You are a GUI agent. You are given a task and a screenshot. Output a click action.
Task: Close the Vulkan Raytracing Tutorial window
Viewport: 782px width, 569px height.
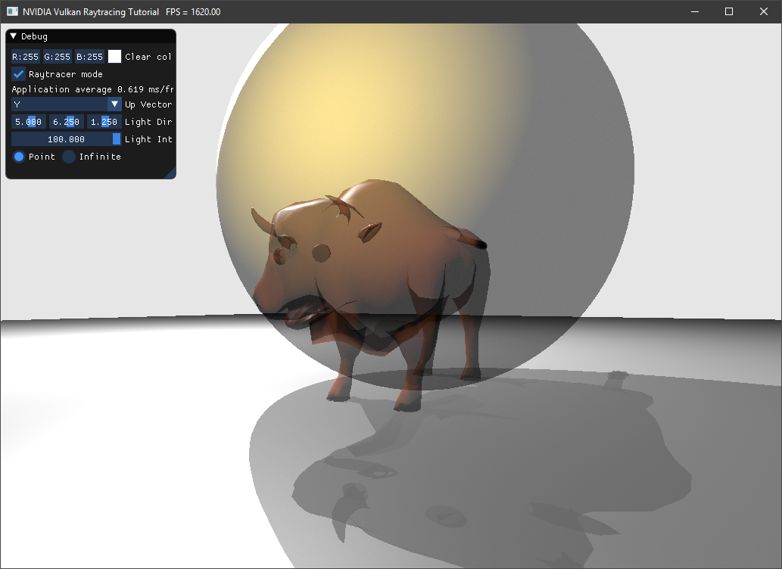(x=764, y=11)
